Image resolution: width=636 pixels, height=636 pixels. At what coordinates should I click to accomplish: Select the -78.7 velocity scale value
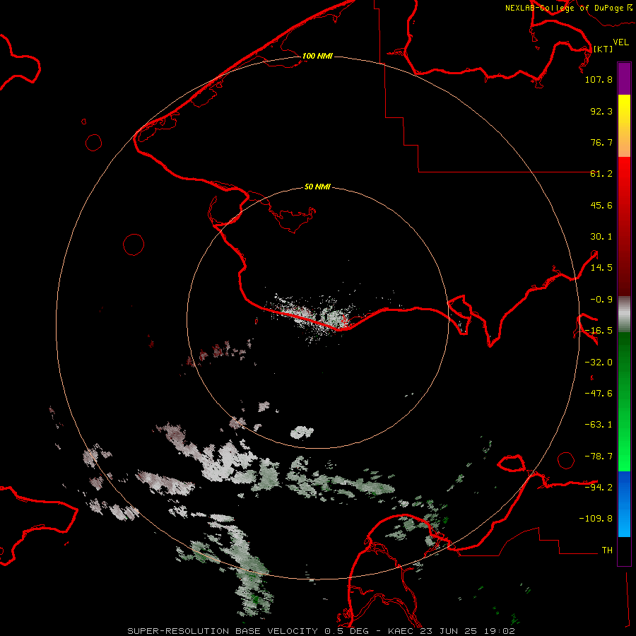(x=599, y=457)
